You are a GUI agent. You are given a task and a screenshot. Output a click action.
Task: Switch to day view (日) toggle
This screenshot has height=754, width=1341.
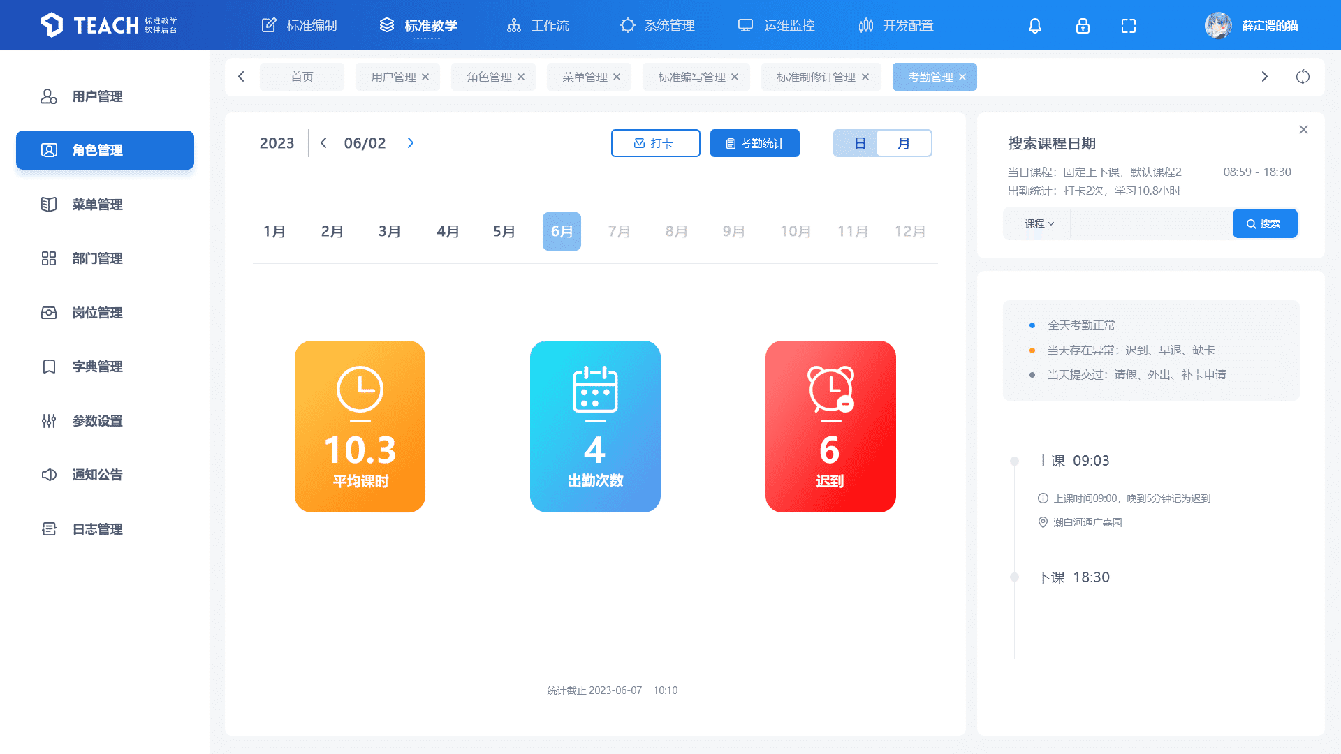click(x=859, y=143)
